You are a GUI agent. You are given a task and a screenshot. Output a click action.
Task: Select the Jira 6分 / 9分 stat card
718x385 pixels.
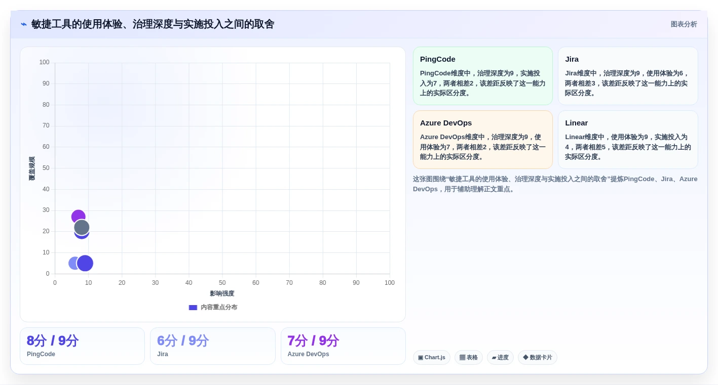[213, 346]
